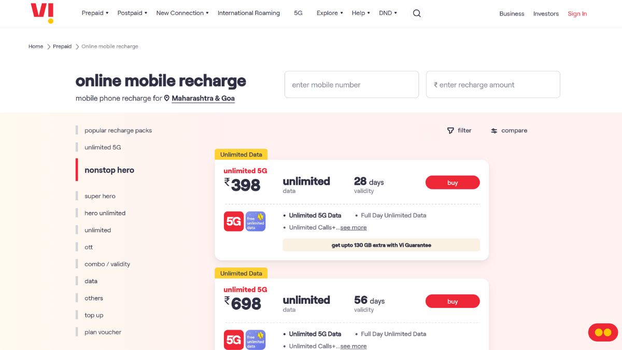Select the super hero category
The width and height of the screenshot is (622, 350).
pos(100,196)
